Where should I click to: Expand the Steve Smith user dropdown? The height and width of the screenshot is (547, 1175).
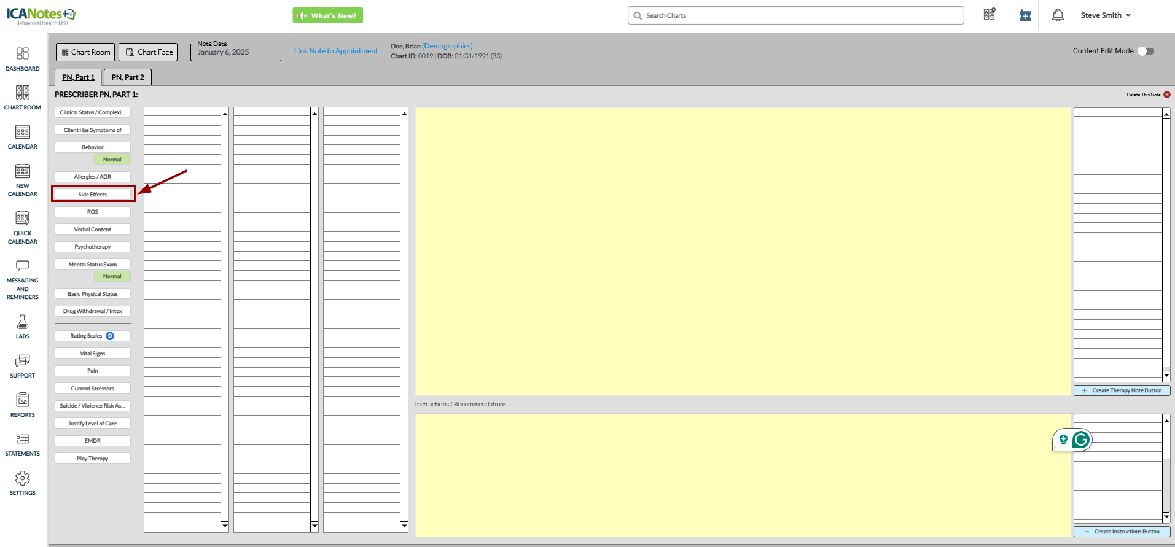point(1106,15)
